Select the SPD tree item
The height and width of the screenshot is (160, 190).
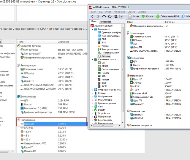point(102,76)
